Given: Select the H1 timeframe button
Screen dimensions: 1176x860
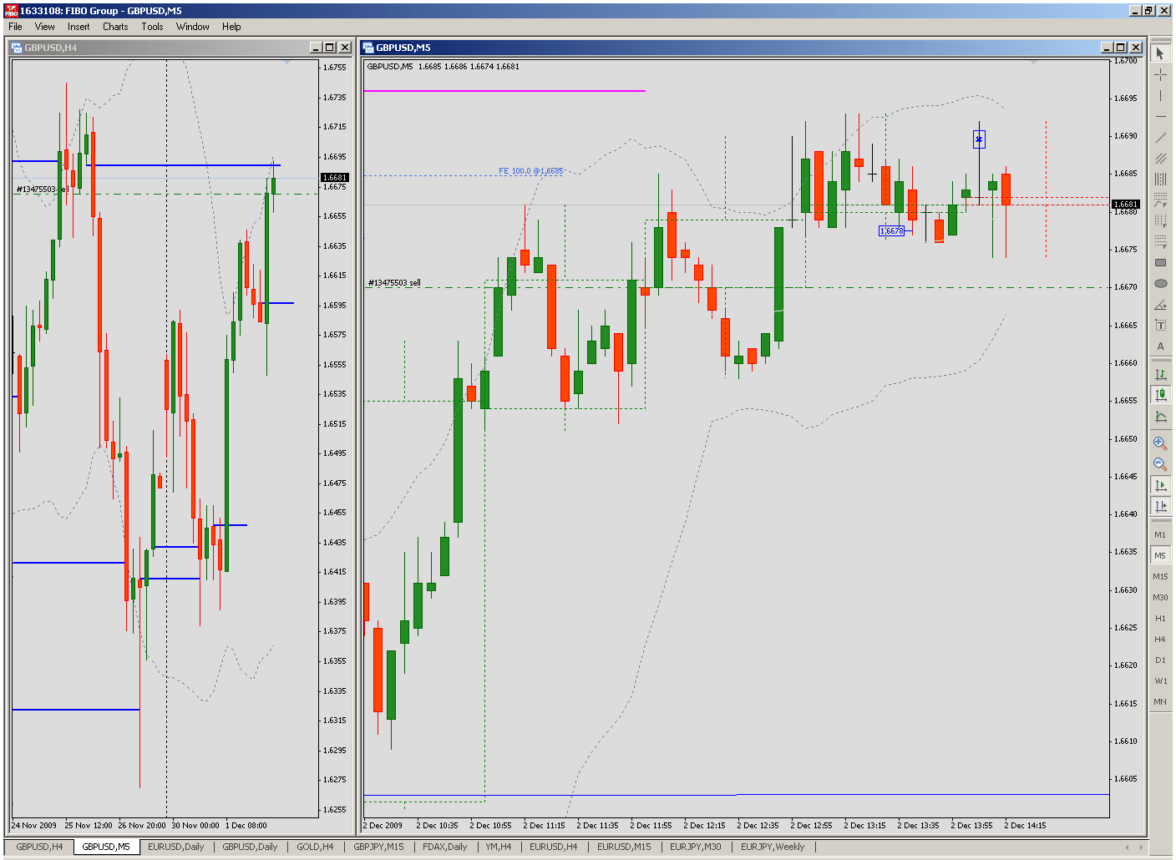Looking at the screenshot, I should coord(1160,618).
